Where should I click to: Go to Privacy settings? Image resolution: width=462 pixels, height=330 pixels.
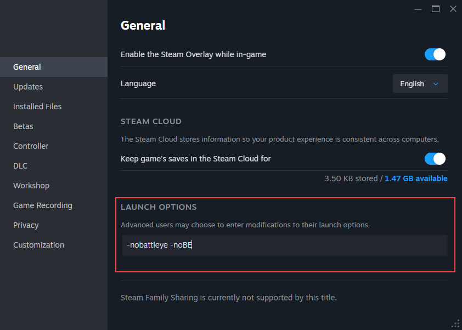point(26,225)
